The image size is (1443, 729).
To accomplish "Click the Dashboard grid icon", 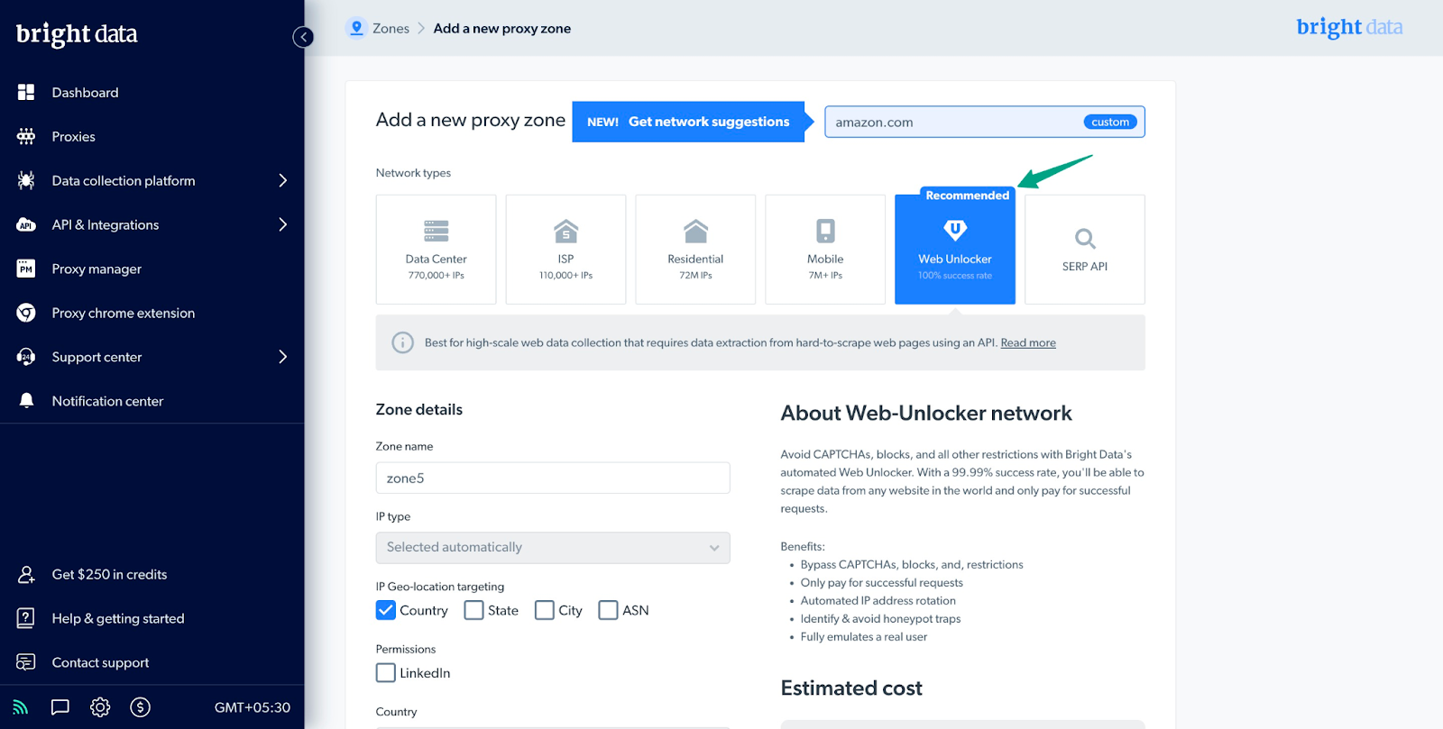I will point(26,92).
